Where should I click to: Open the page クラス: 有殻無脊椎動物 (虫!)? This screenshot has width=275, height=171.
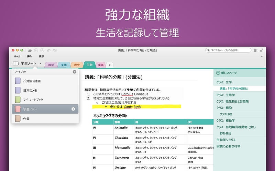tap(240, 127)
